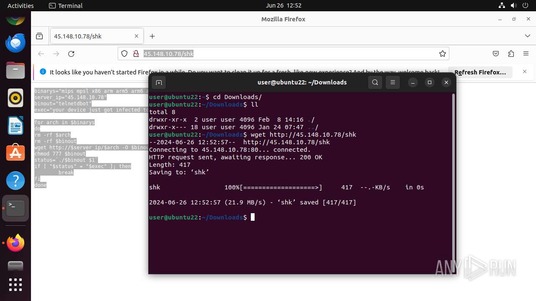Click 'binout="telnetdbot"' line

pos(63,104)
